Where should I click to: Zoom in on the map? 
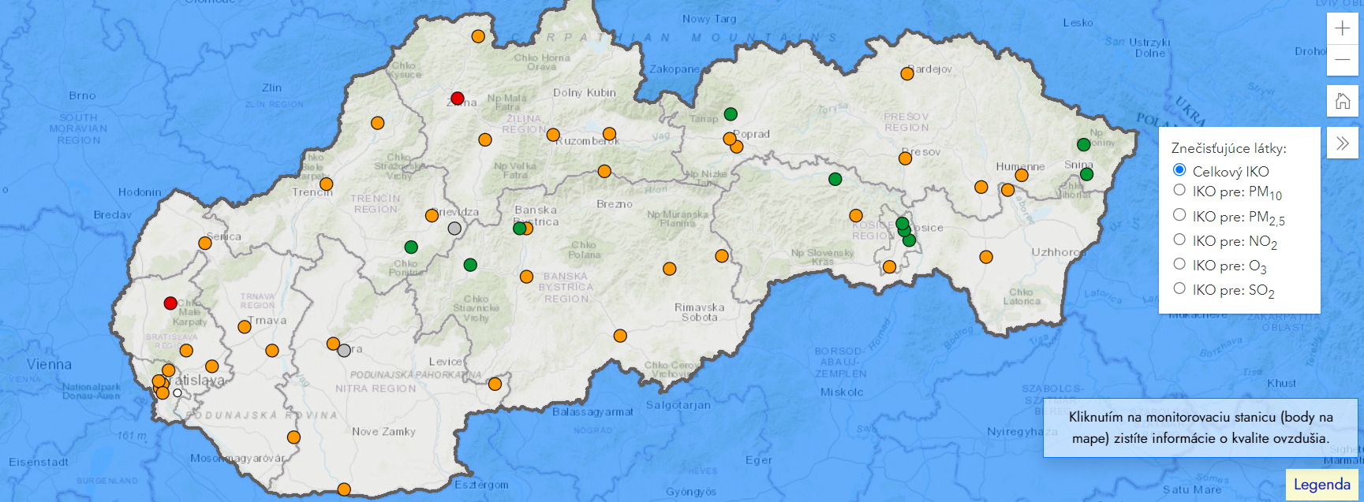[x=1342, y=29]
